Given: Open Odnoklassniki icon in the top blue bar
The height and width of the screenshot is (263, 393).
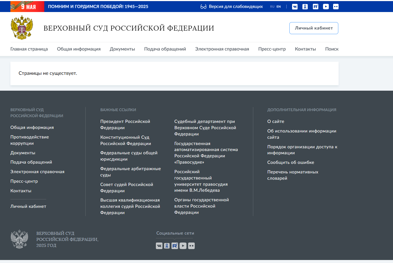Looking at the screenshot, I should 305,7.
